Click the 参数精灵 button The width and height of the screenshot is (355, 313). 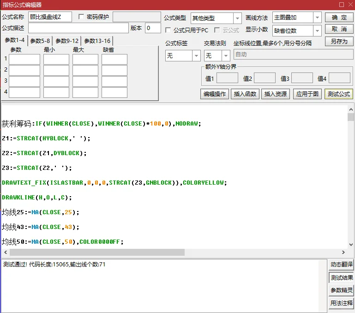pyautogui.click(x=341, y=290)
